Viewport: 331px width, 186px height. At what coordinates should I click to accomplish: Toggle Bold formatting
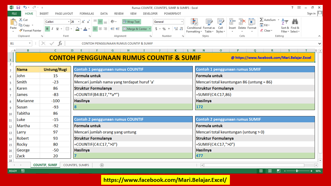[x=47, y=29]
